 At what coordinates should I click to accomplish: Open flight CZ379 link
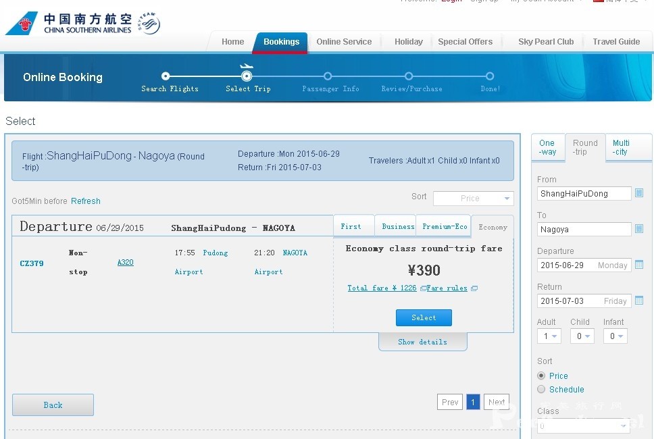pyautogui.click(x=32, y=263)
